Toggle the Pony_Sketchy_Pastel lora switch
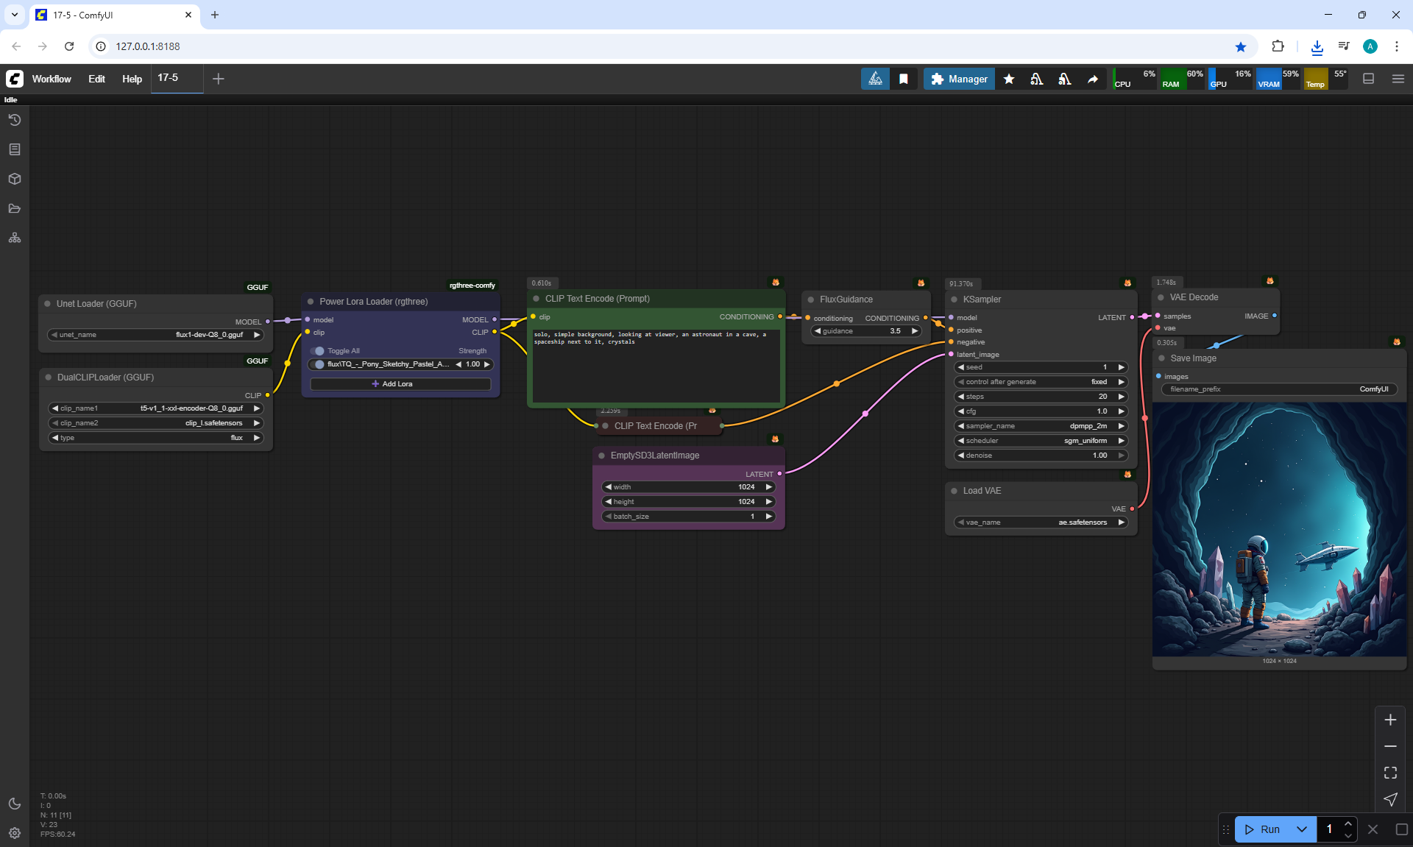Viewport: 1413px width, 847px height. (x=318, y=364)
